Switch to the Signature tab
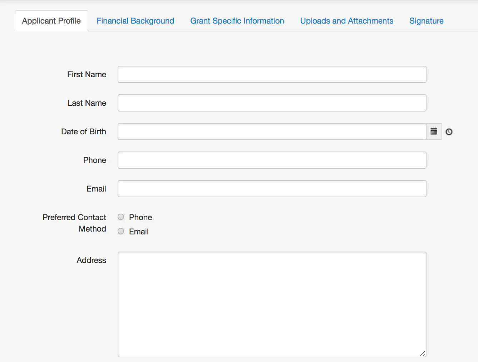Image resolution: width=478 pixels, height=362 pixels. 426,21
